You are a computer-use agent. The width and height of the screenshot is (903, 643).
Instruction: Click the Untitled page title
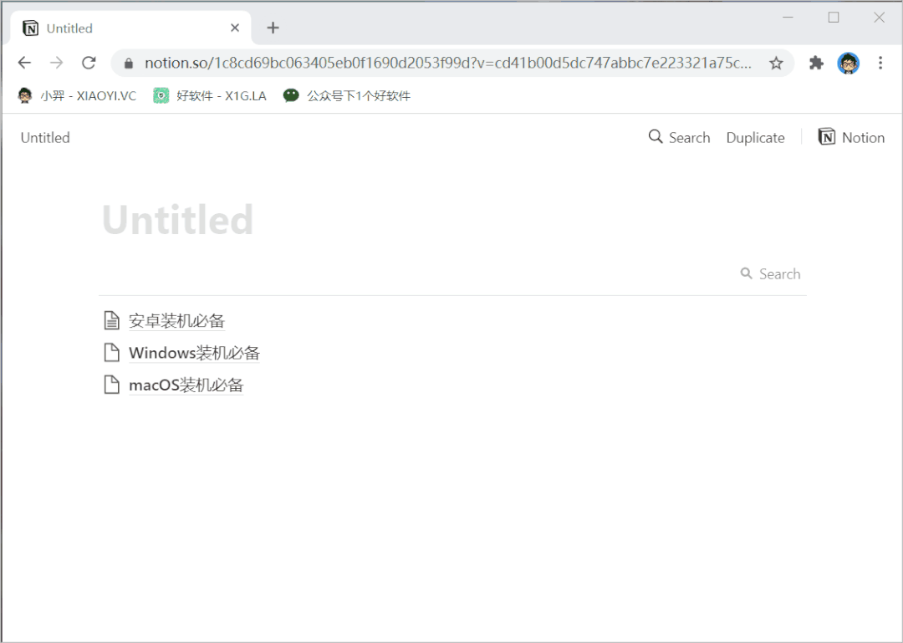pos(177,220)
